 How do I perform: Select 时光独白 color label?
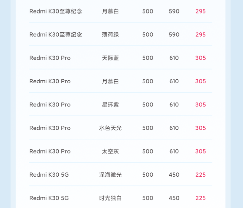click(111, 198)
